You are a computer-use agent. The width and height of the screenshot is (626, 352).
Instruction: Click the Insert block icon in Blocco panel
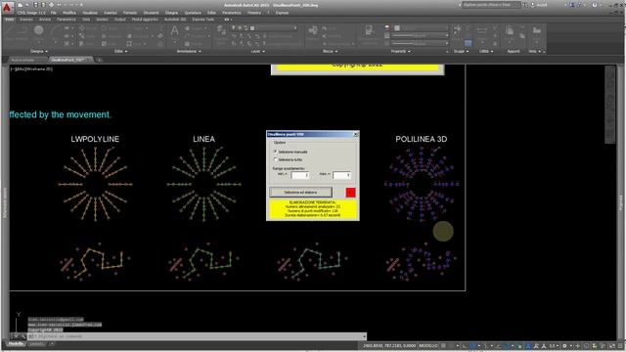(313, 30)
